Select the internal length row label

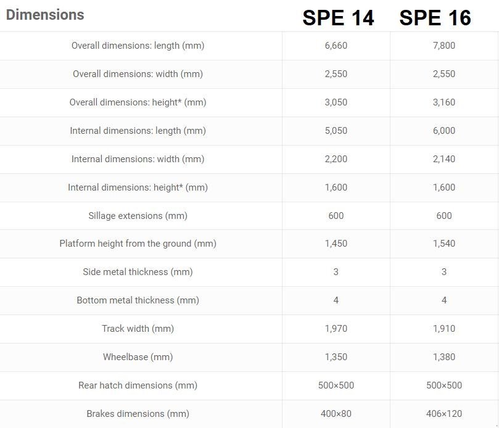pos(138,131)
